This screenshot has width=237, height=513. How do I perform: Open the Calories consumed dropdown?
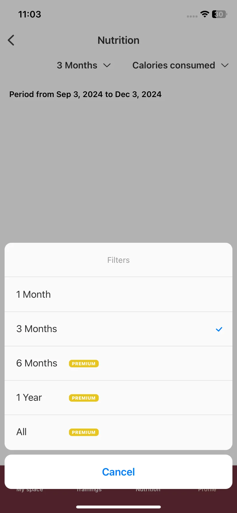(181, 65)
